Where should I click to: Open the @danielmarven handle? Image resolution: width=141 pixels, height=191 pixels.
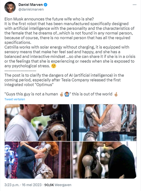pyautogui.click(x=31, y=9)
